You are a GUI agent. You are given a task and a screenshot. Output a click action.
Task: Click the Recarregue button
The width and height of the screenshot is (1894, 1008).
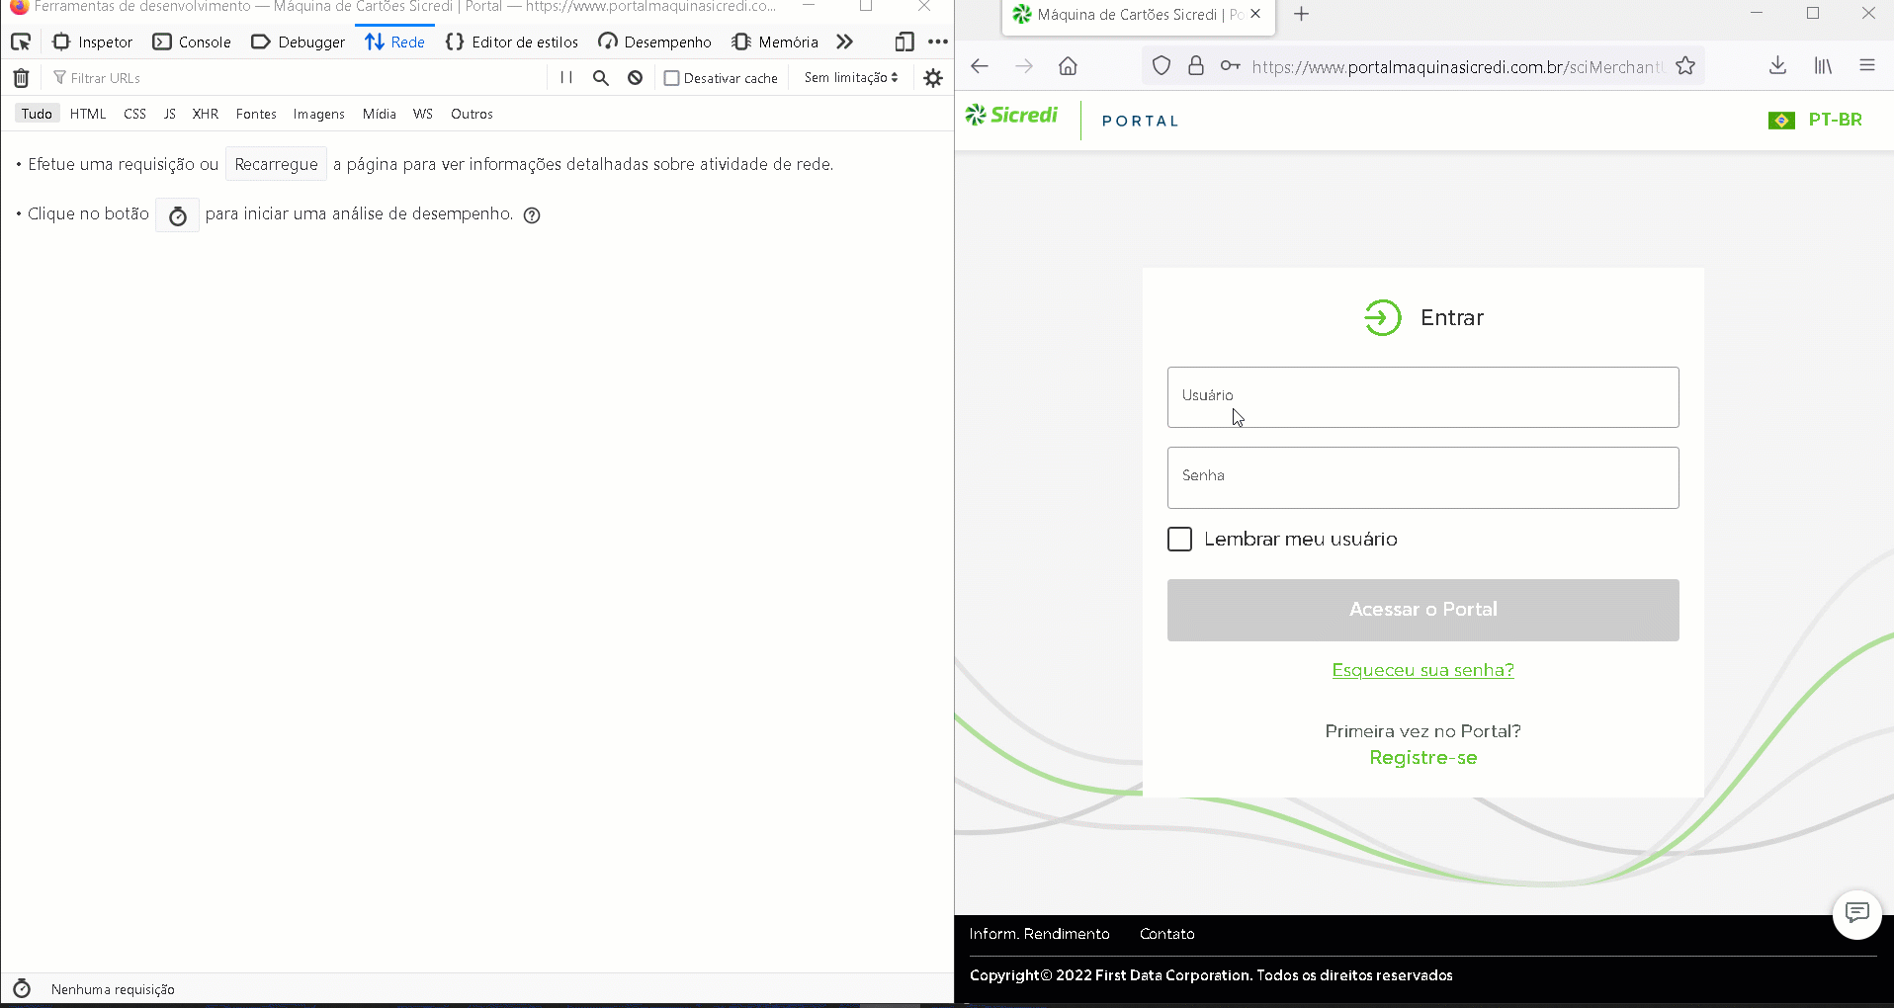[276, 164]
